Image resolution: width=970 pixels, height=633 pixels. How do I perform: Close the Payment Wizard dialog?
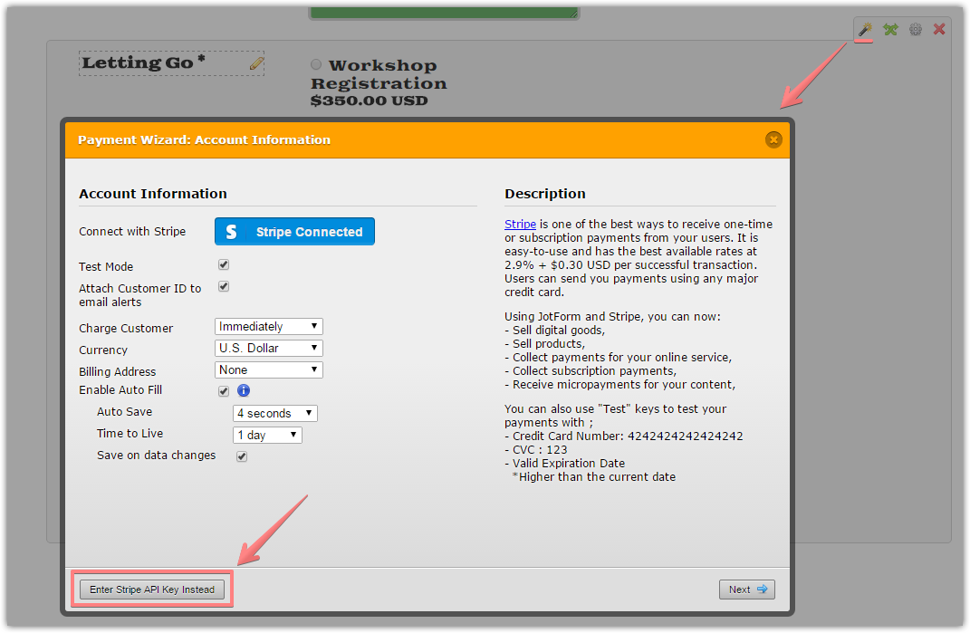(773, 139)
